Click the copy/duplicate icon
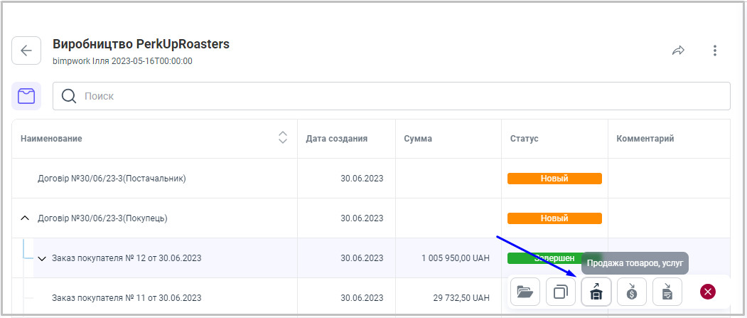This screenshot has height=318, width=747. coord(561,292)
